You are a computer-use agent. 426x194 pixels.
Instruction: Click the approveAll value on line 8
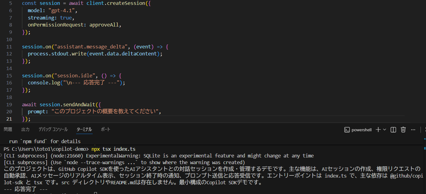point(104,25)
